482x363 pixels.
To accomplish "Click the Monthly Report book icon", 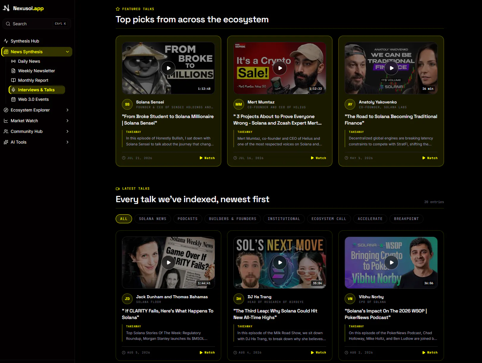I will click(13, 80).
